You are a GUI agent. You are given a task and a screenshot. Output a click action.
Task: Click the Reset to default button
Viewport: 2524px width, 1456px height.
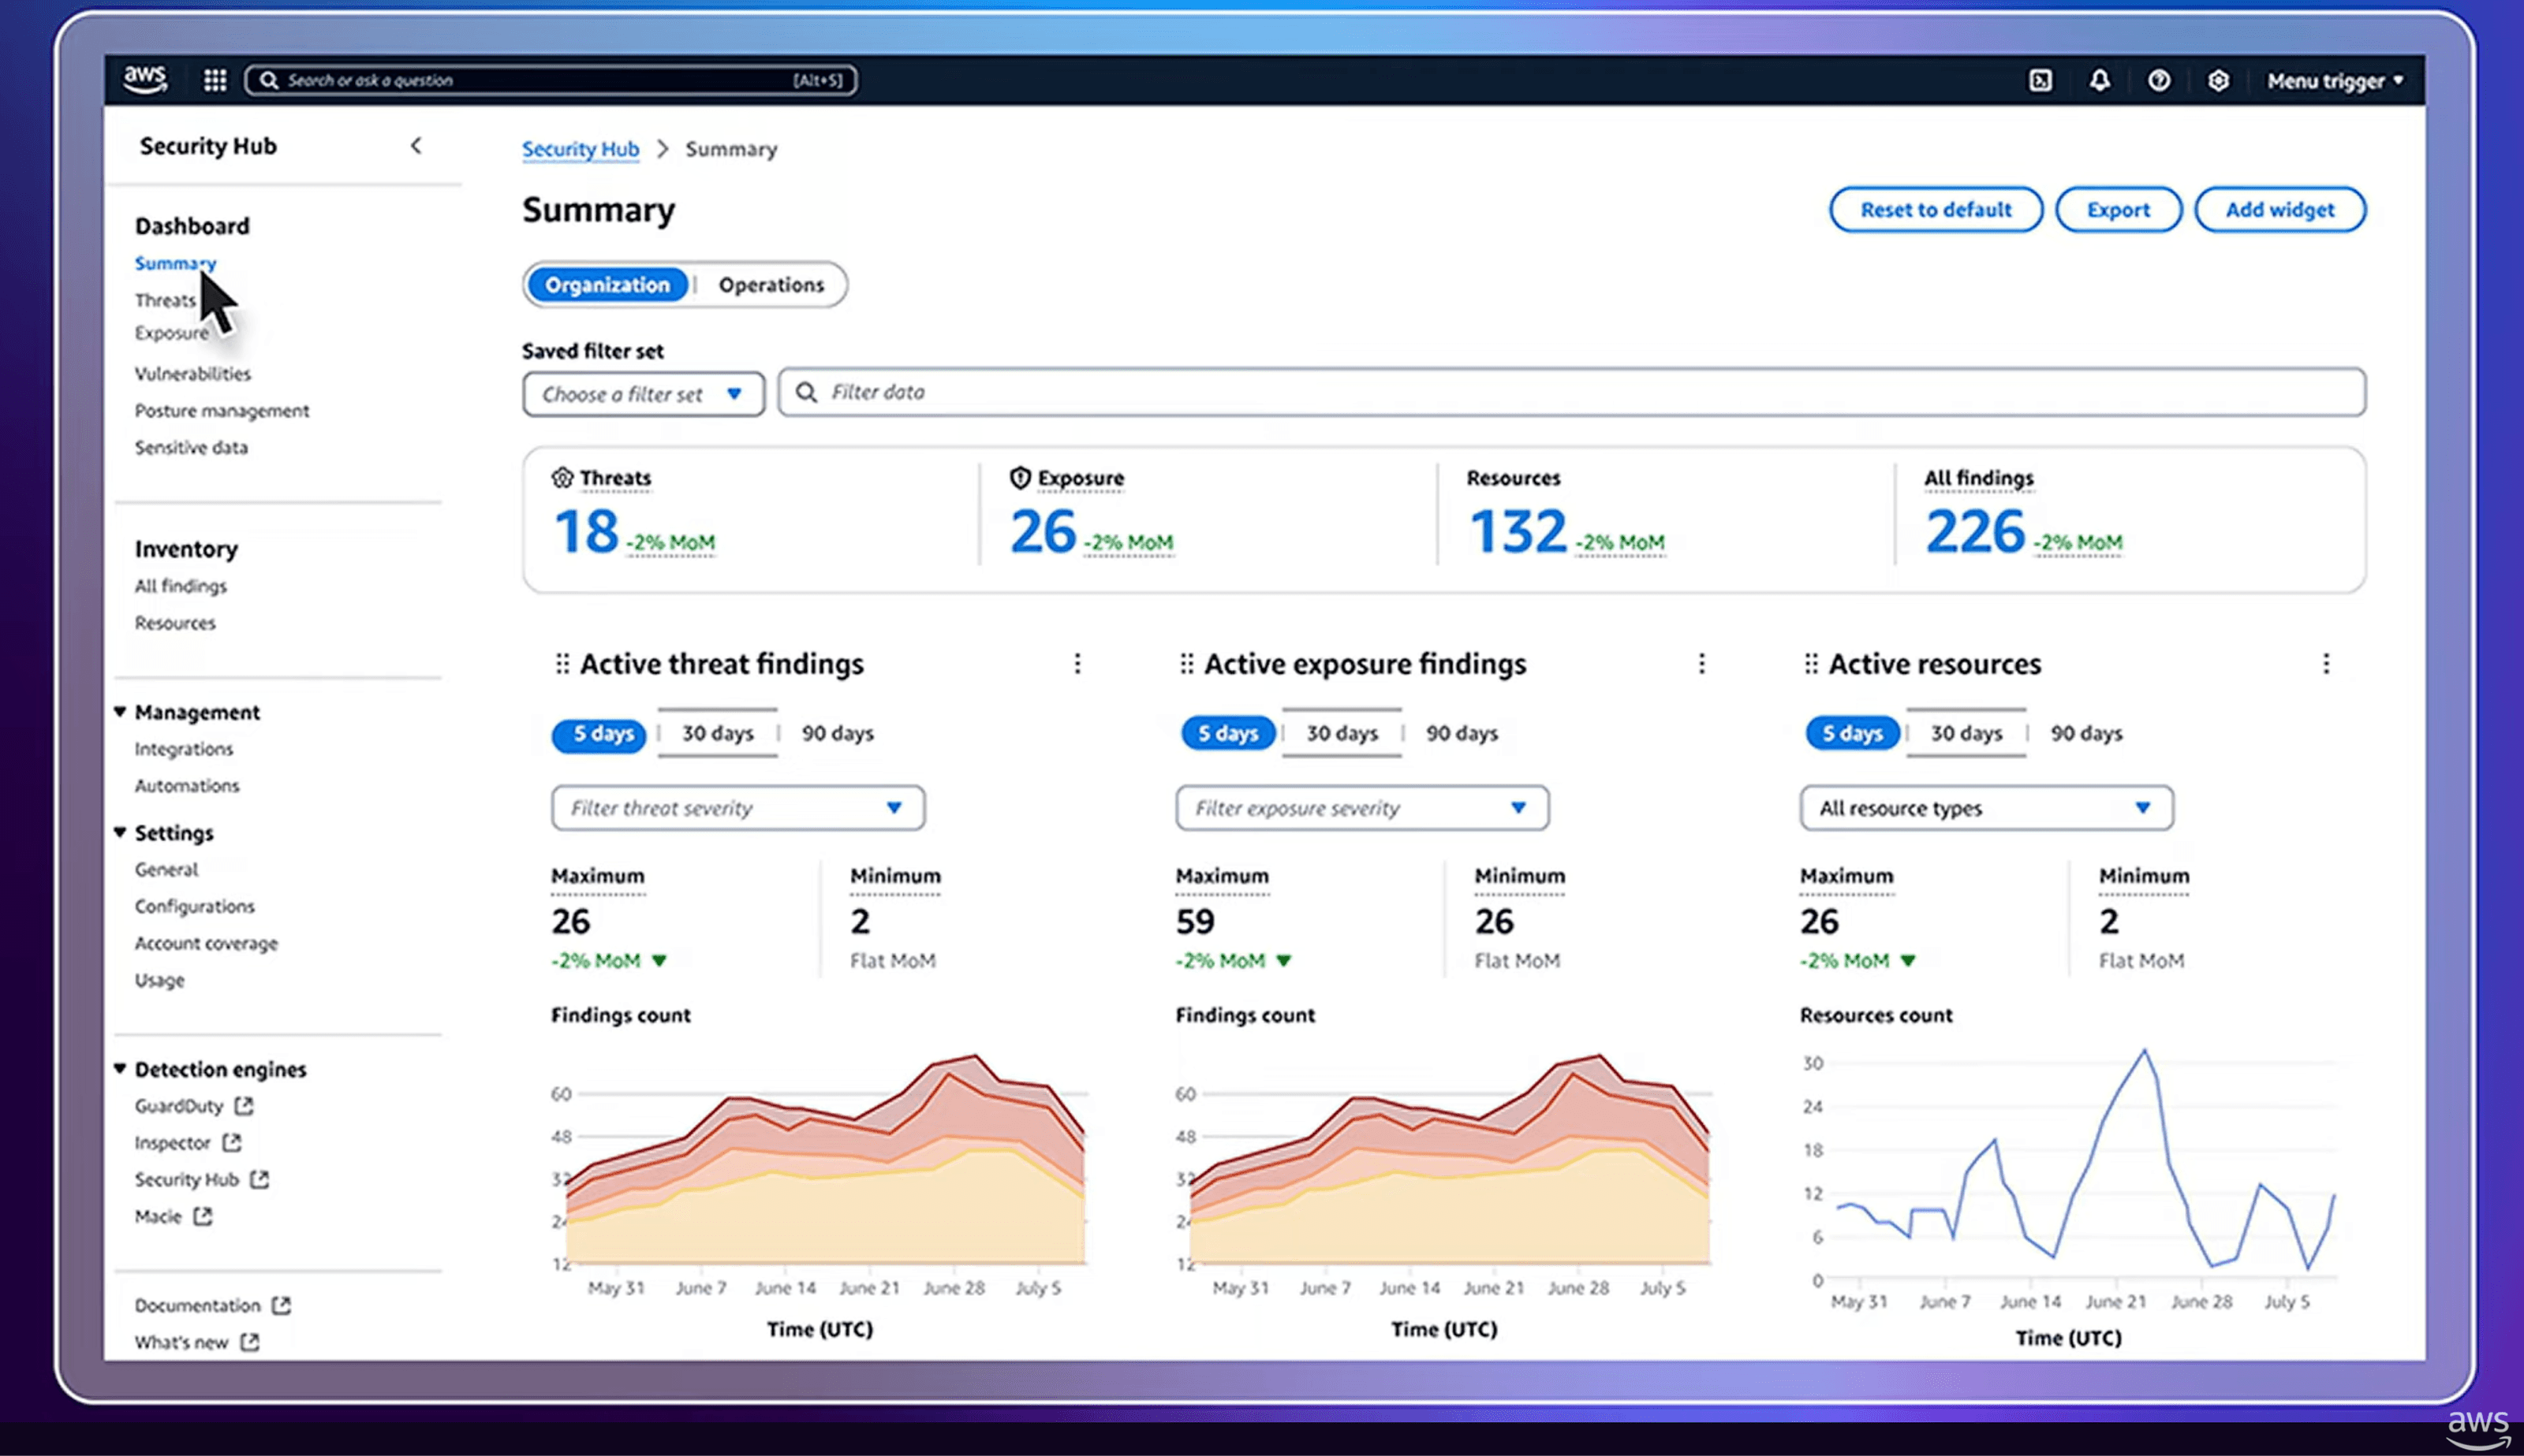(x=1935, y=210)
